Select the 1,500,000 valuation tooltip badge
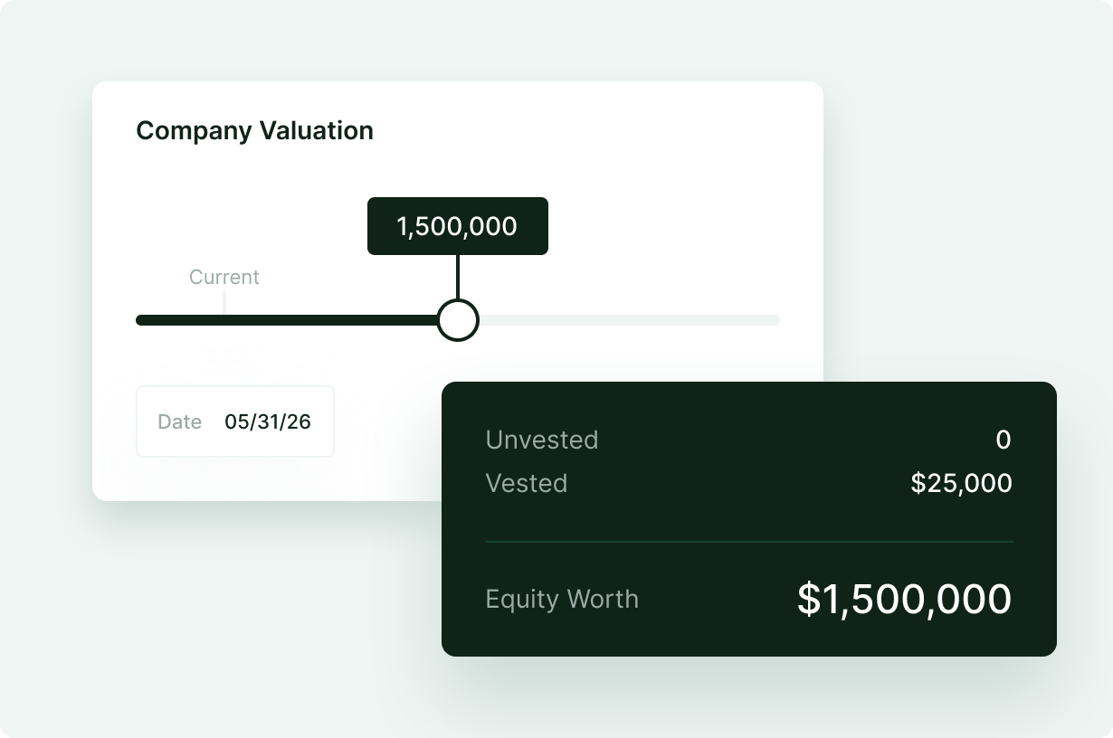Screen dimensions: 1113x738 (457, 225)
